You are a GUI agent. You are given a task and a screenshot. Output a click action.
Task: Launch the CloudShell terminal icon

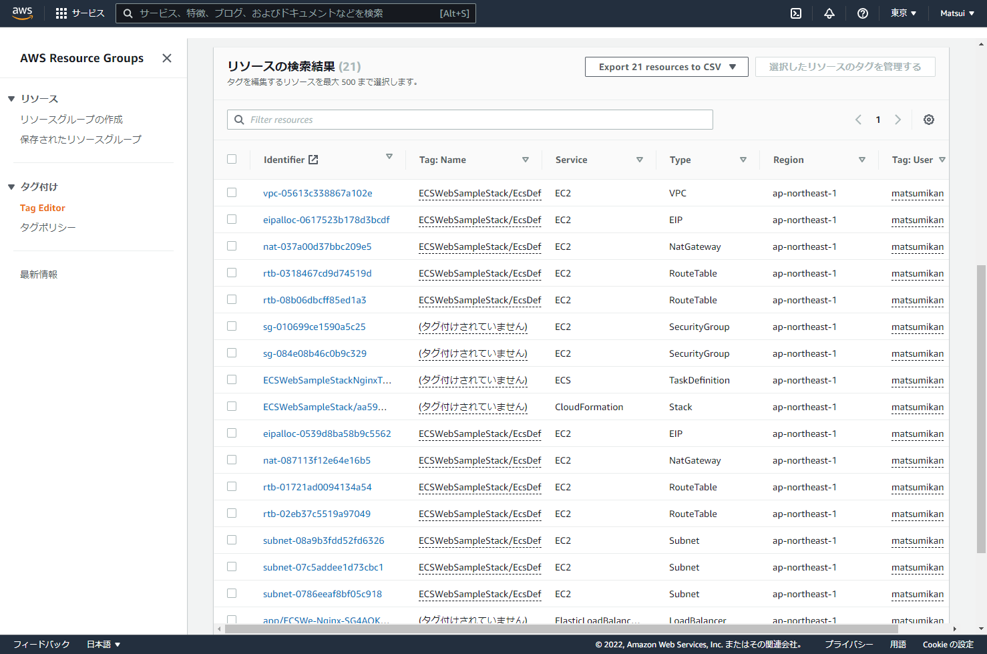tap(796, 13)
